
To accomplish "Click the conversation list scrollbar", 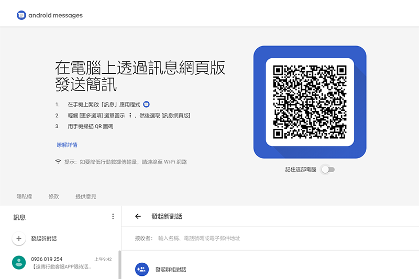I will click(120, 264).
